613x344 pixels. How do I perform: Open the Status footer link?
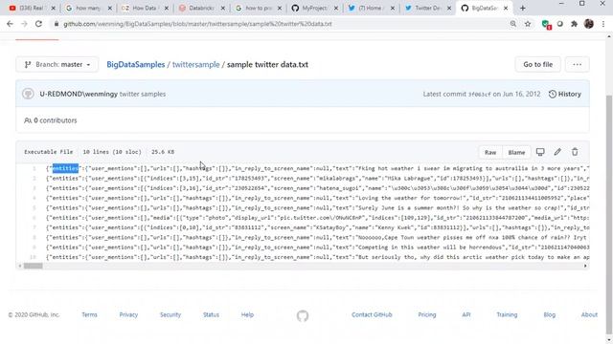pyautogui.click(x=211, y=314)
